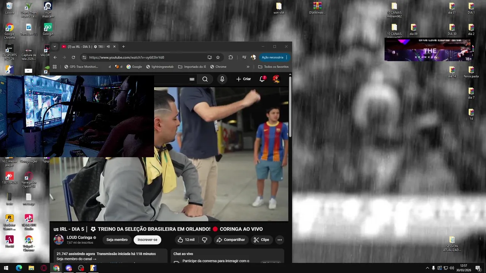The image size is (486, 273).
Task: Open the LOUD Coringa channel link
Action: tap(79, 238)
